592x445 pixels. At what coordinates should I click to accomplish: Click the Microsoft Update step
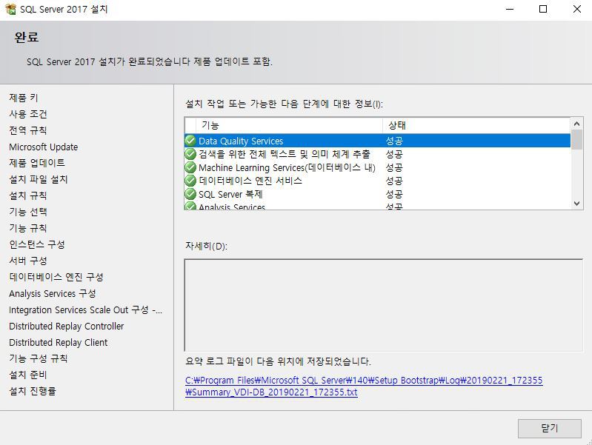[44, 147]
